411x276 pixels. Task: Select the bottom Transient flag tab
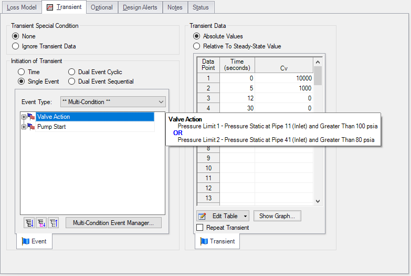[x=217, y=241]
